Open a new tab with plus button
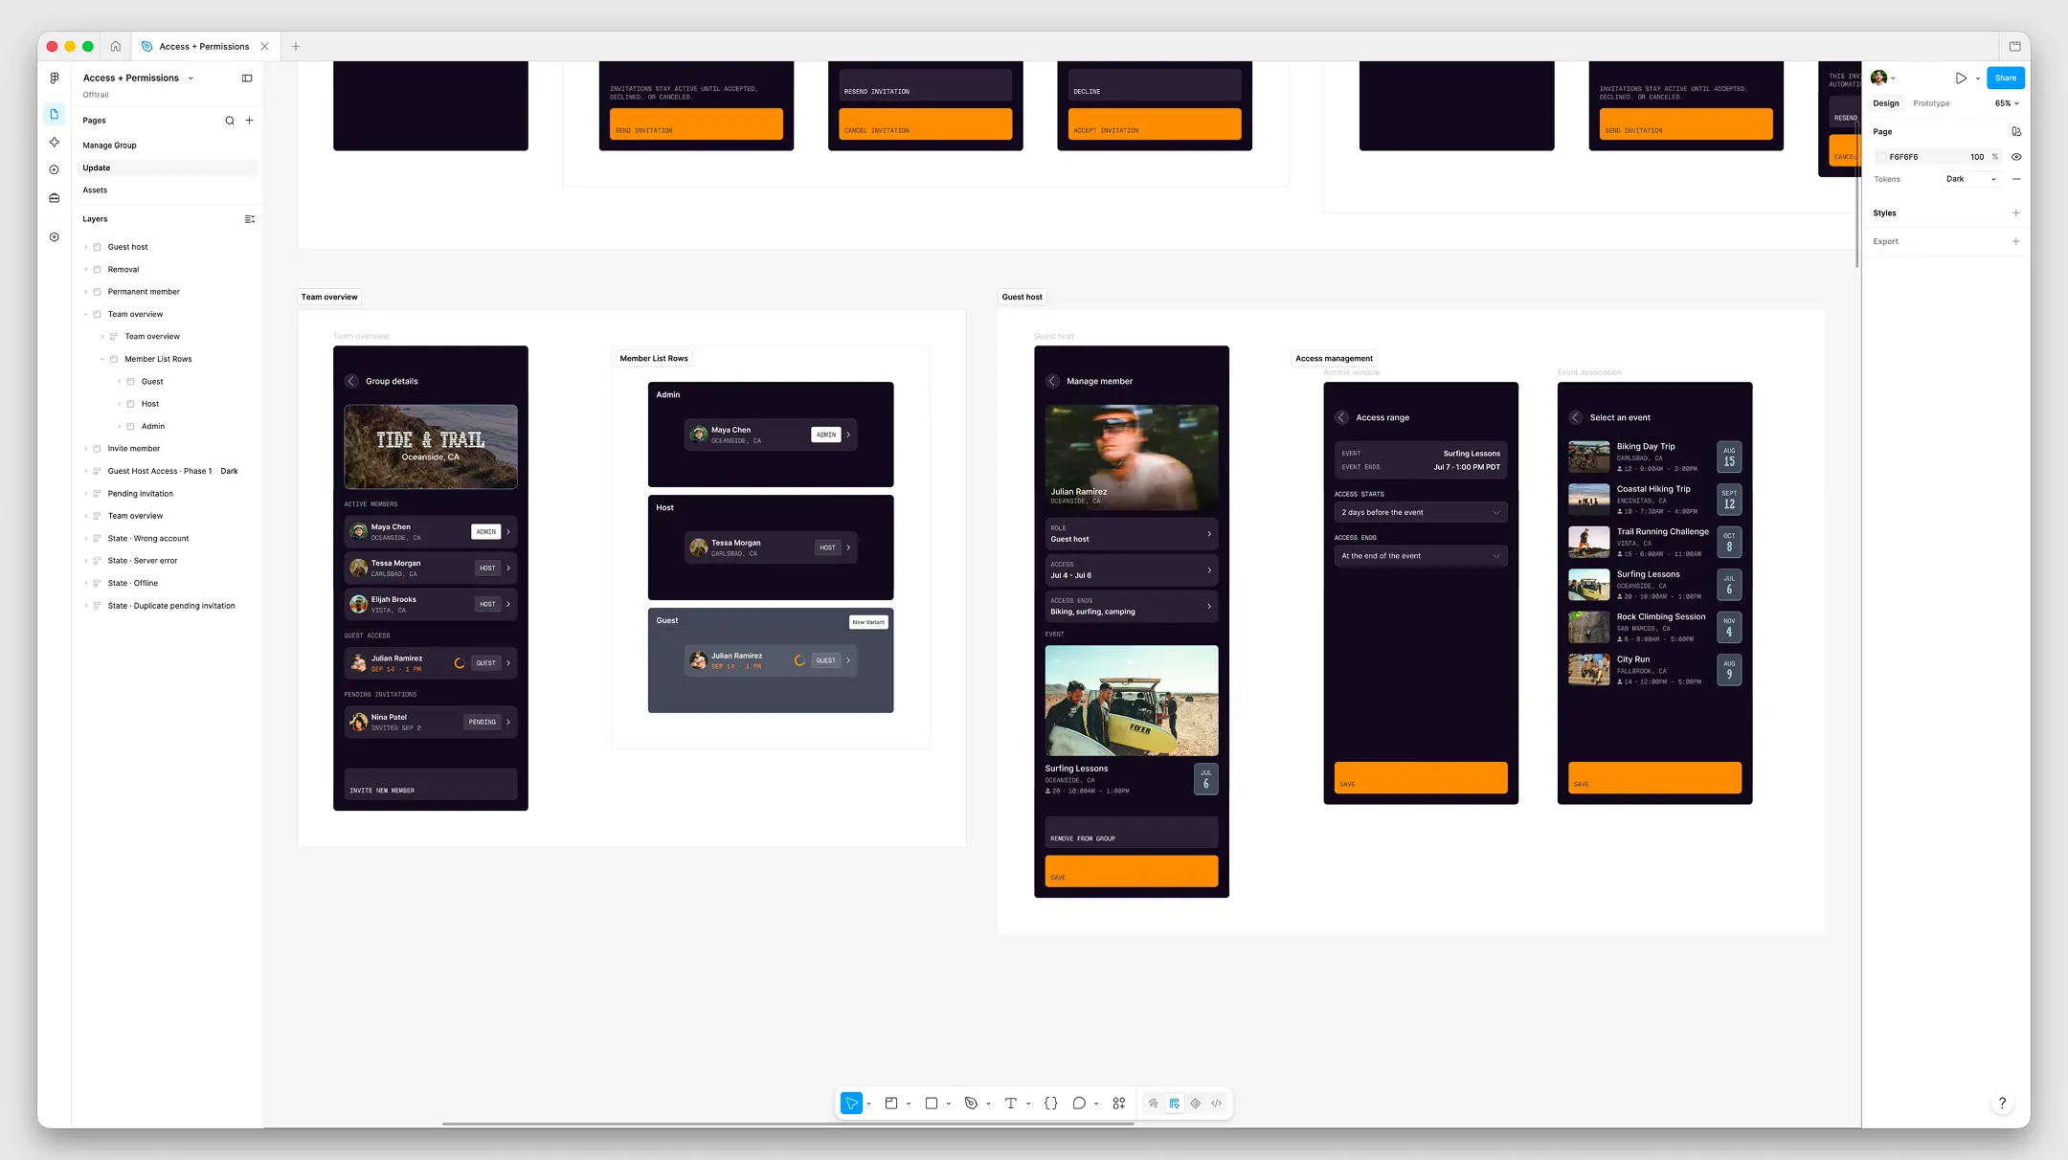2068x1160 pixels. [x=296, y=46]
